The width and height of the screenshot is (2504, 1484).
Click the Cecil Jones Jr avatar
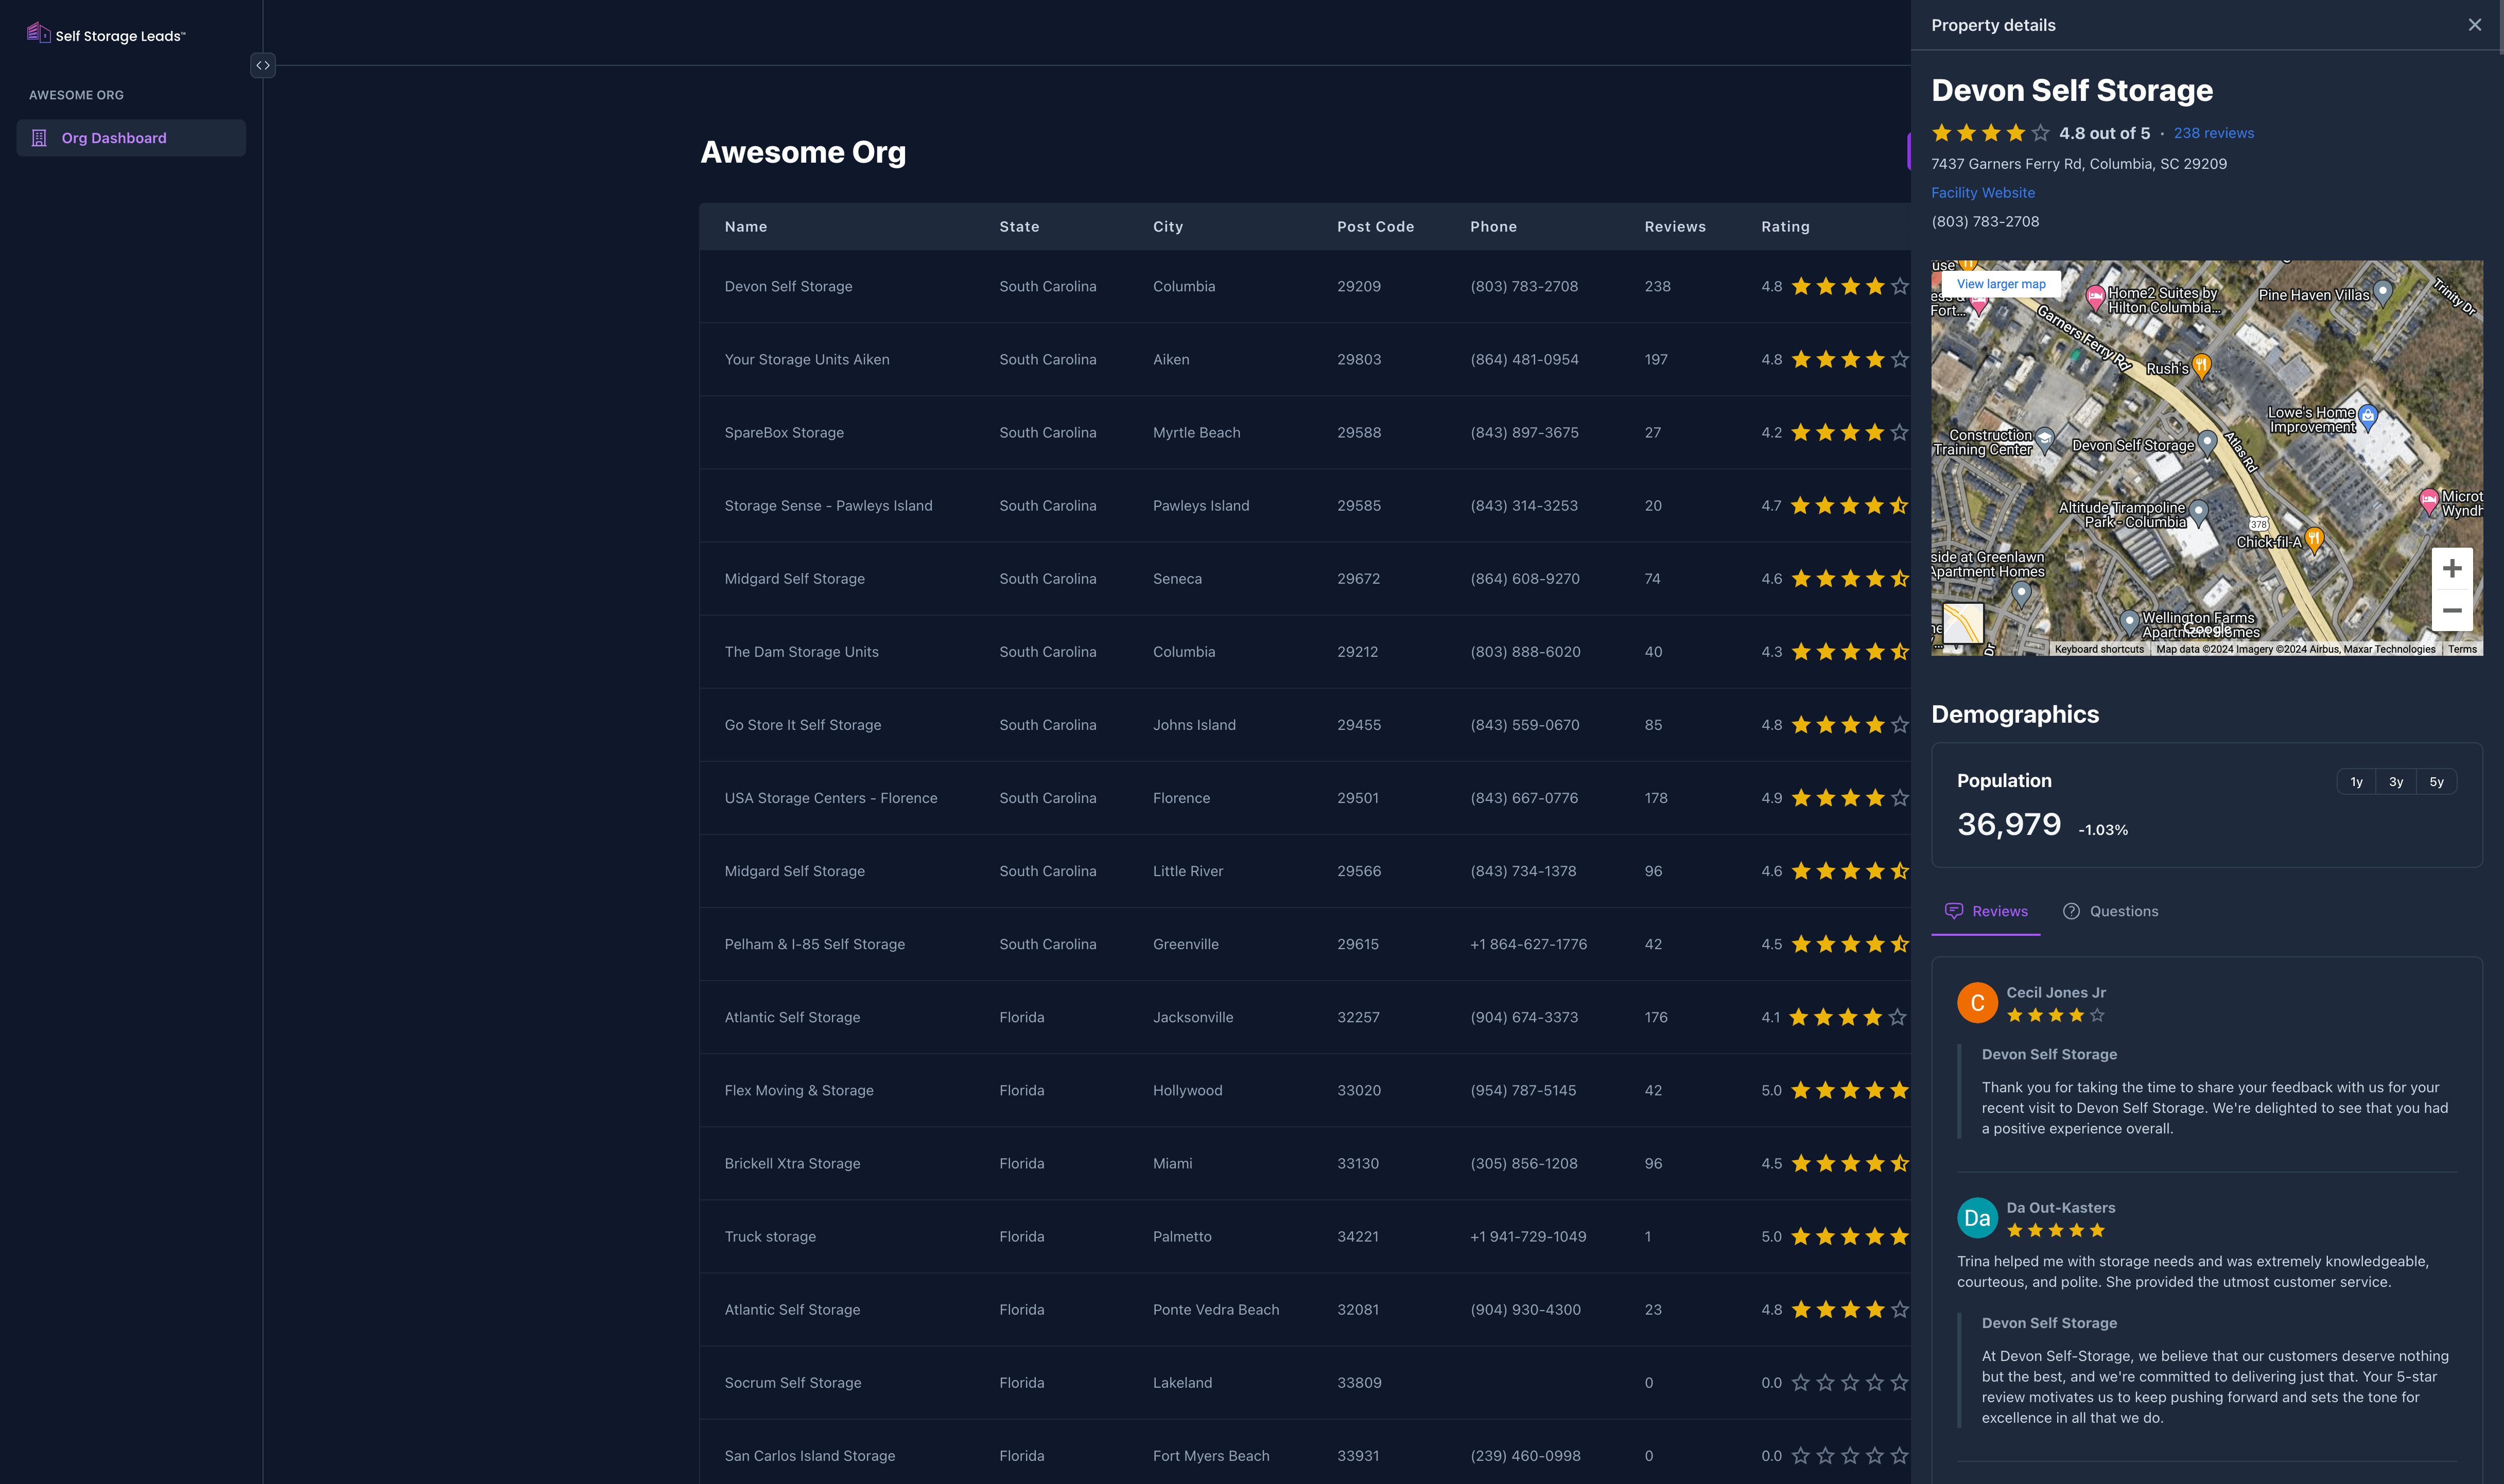tap(1977, 1003)
